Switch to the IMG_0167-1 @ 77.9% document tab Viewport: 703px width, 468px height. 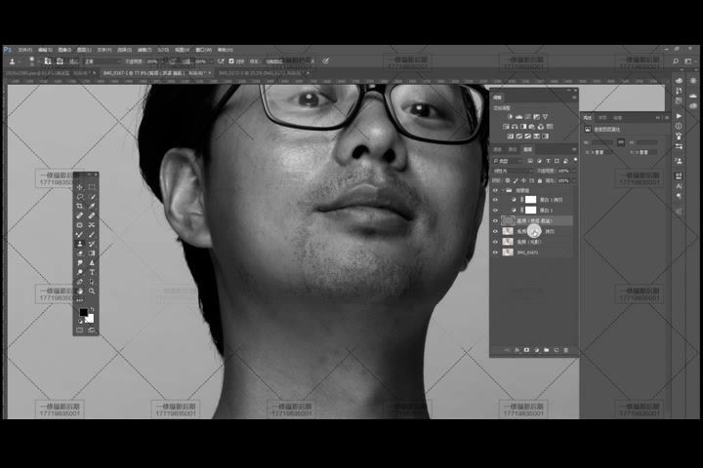[154, 72]
